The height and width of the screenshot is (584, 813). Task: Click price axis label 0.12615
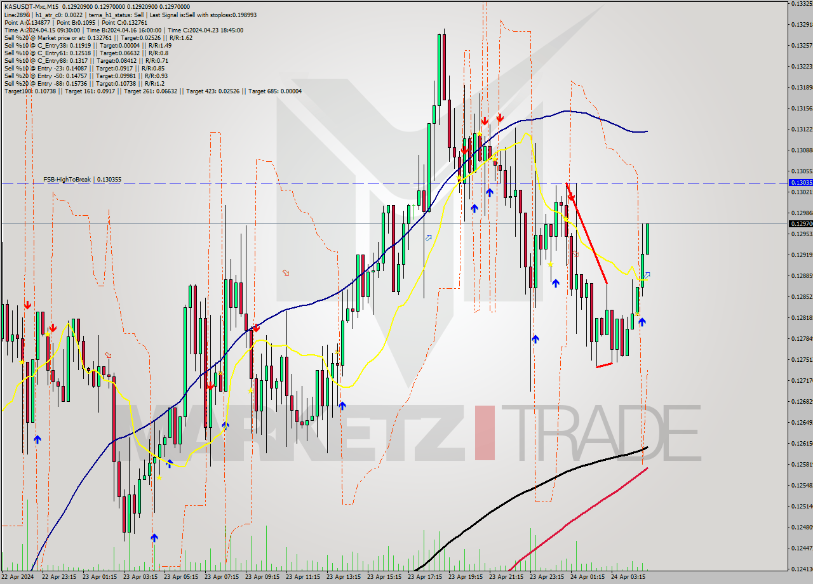801,443
